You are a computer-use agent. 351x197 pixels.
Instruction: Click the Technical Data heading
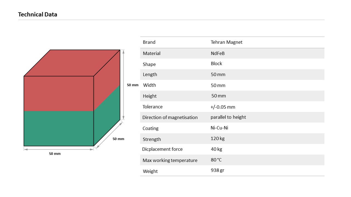coord(38,15)
